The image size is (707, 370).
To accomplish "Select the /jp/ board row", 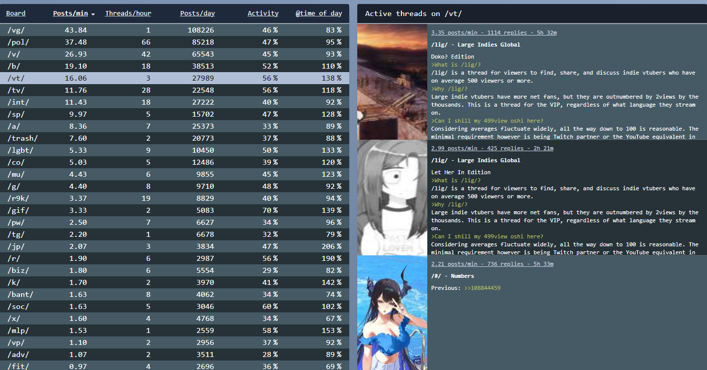I will click(175, 246).
